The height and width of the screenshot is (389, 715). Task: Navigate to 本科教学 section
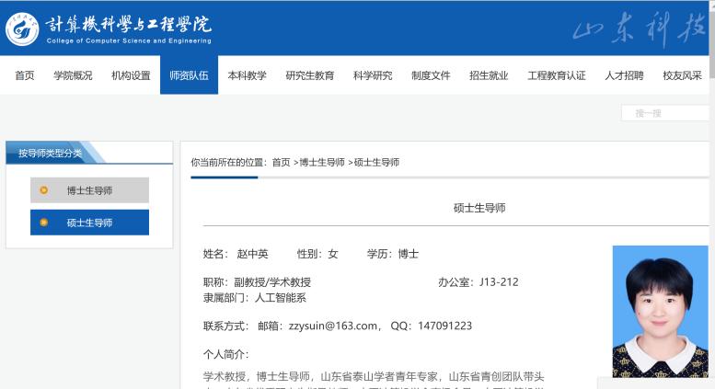point(247,75)
